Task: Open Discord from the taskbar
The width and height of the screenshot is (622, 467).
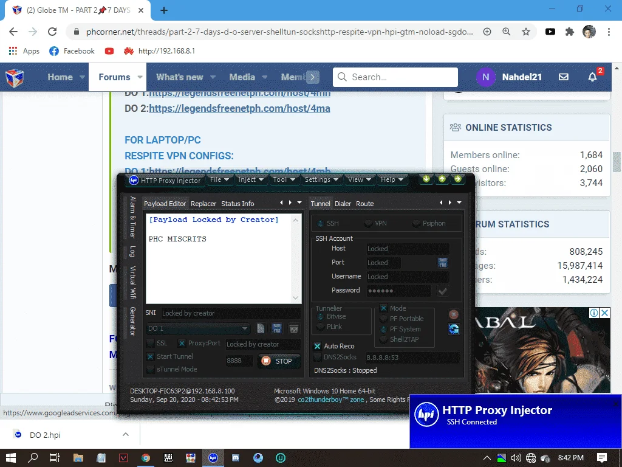Action: click(236, 458)
